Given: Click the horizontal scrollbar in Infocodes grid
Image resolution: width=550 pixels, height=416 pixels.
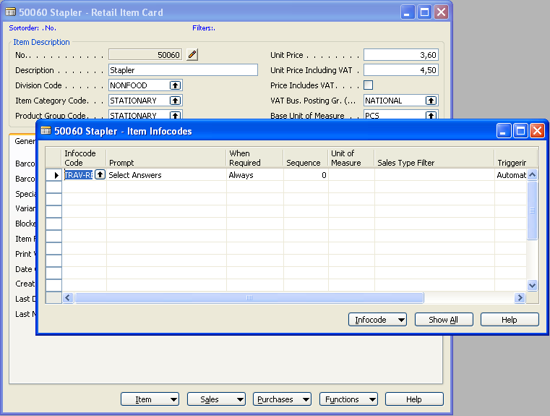Looking at the screenshot, I should 249,298.
